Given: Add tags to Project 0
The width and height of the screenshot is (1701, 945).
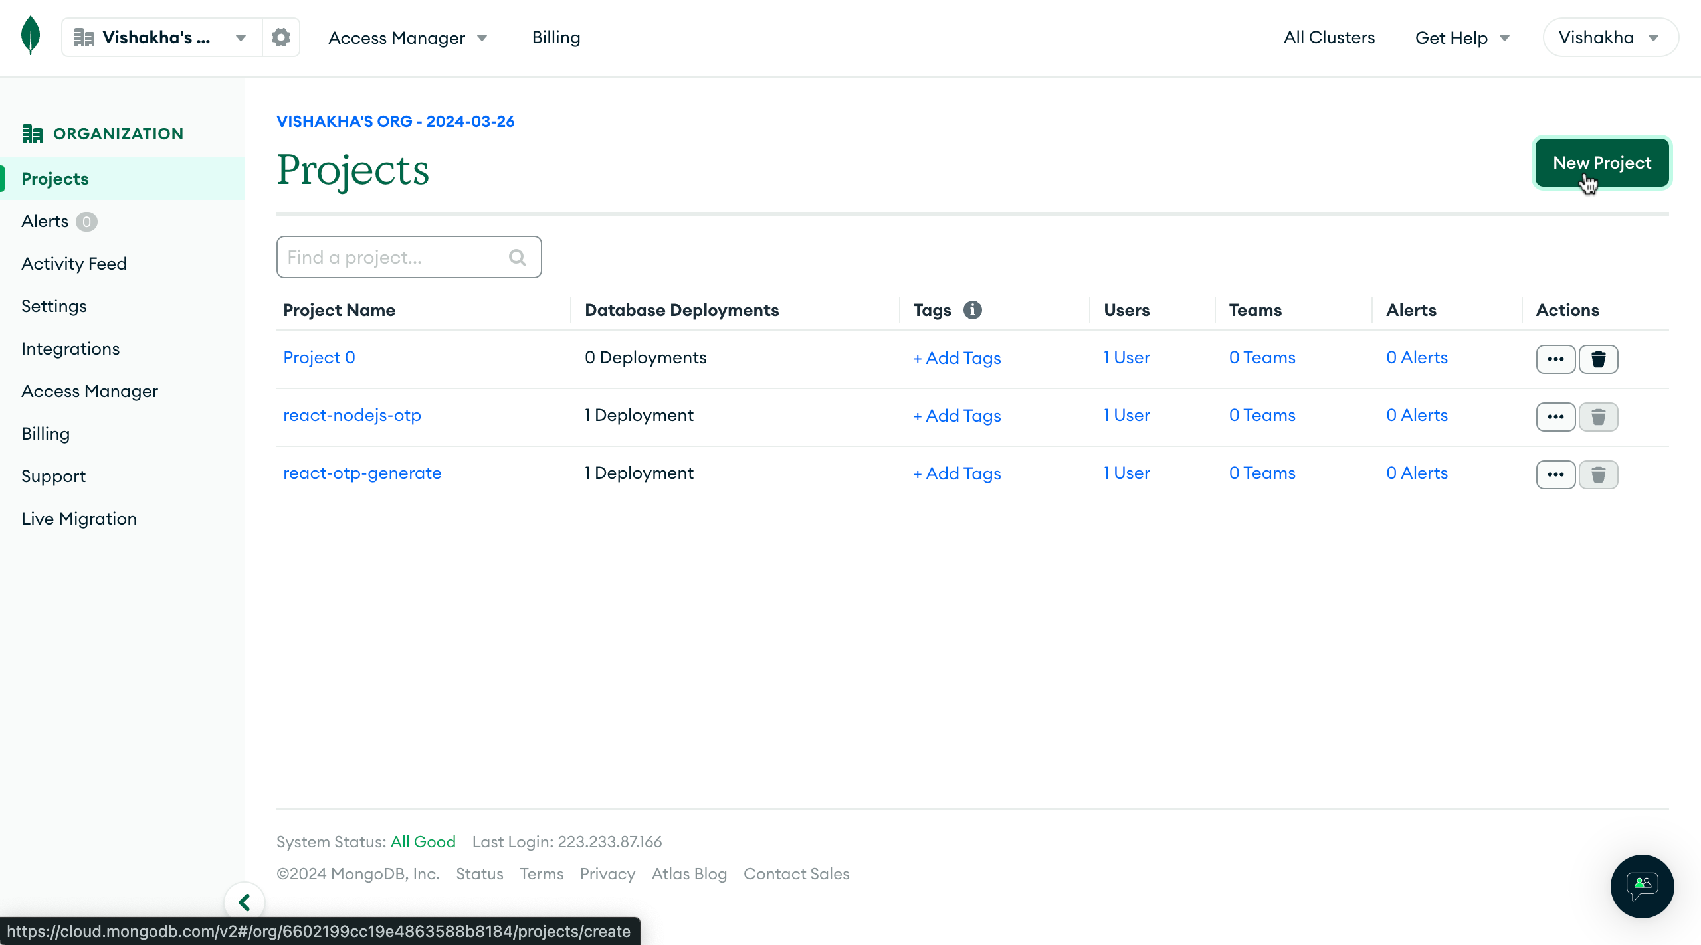Looking at the screenshot, I should click(957, 358).
